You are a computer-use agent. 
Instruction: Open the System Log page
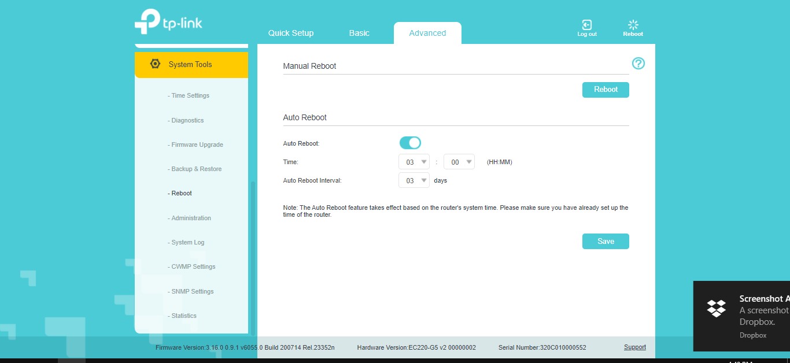187,243
